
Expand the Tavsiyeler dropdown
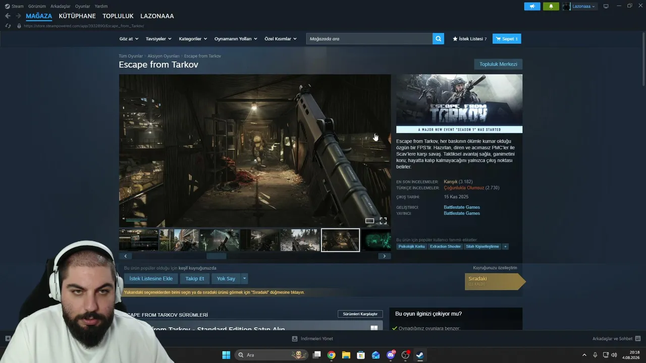[x=158, y=39]
